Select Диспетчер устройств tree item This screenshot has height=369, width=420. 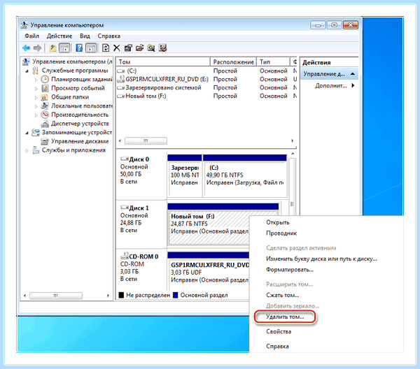[80, 124]
